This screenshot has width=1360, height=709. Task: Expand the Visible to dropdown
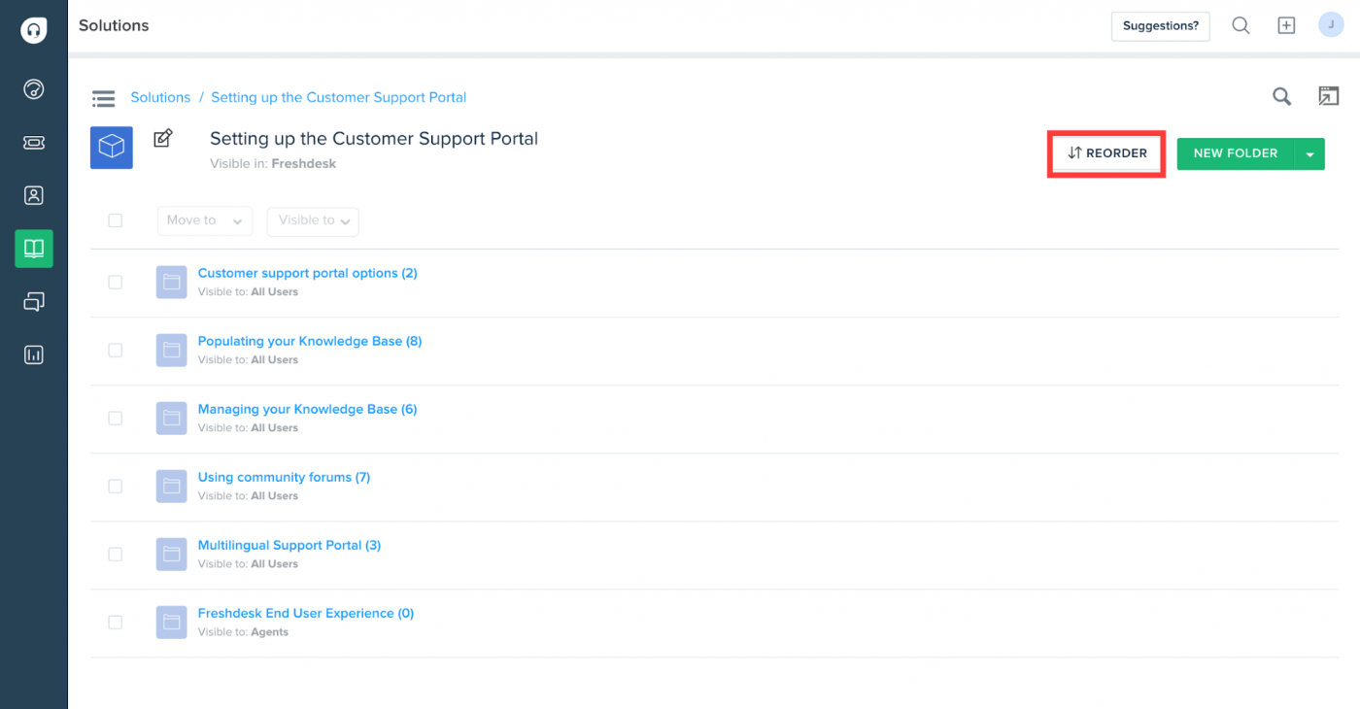(x=312, y=220)
